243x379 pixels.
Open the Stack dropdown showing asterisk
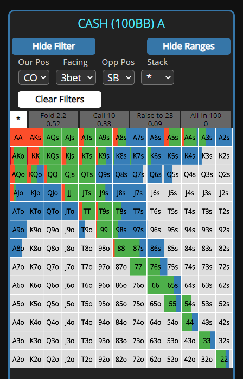click(157, 77)
